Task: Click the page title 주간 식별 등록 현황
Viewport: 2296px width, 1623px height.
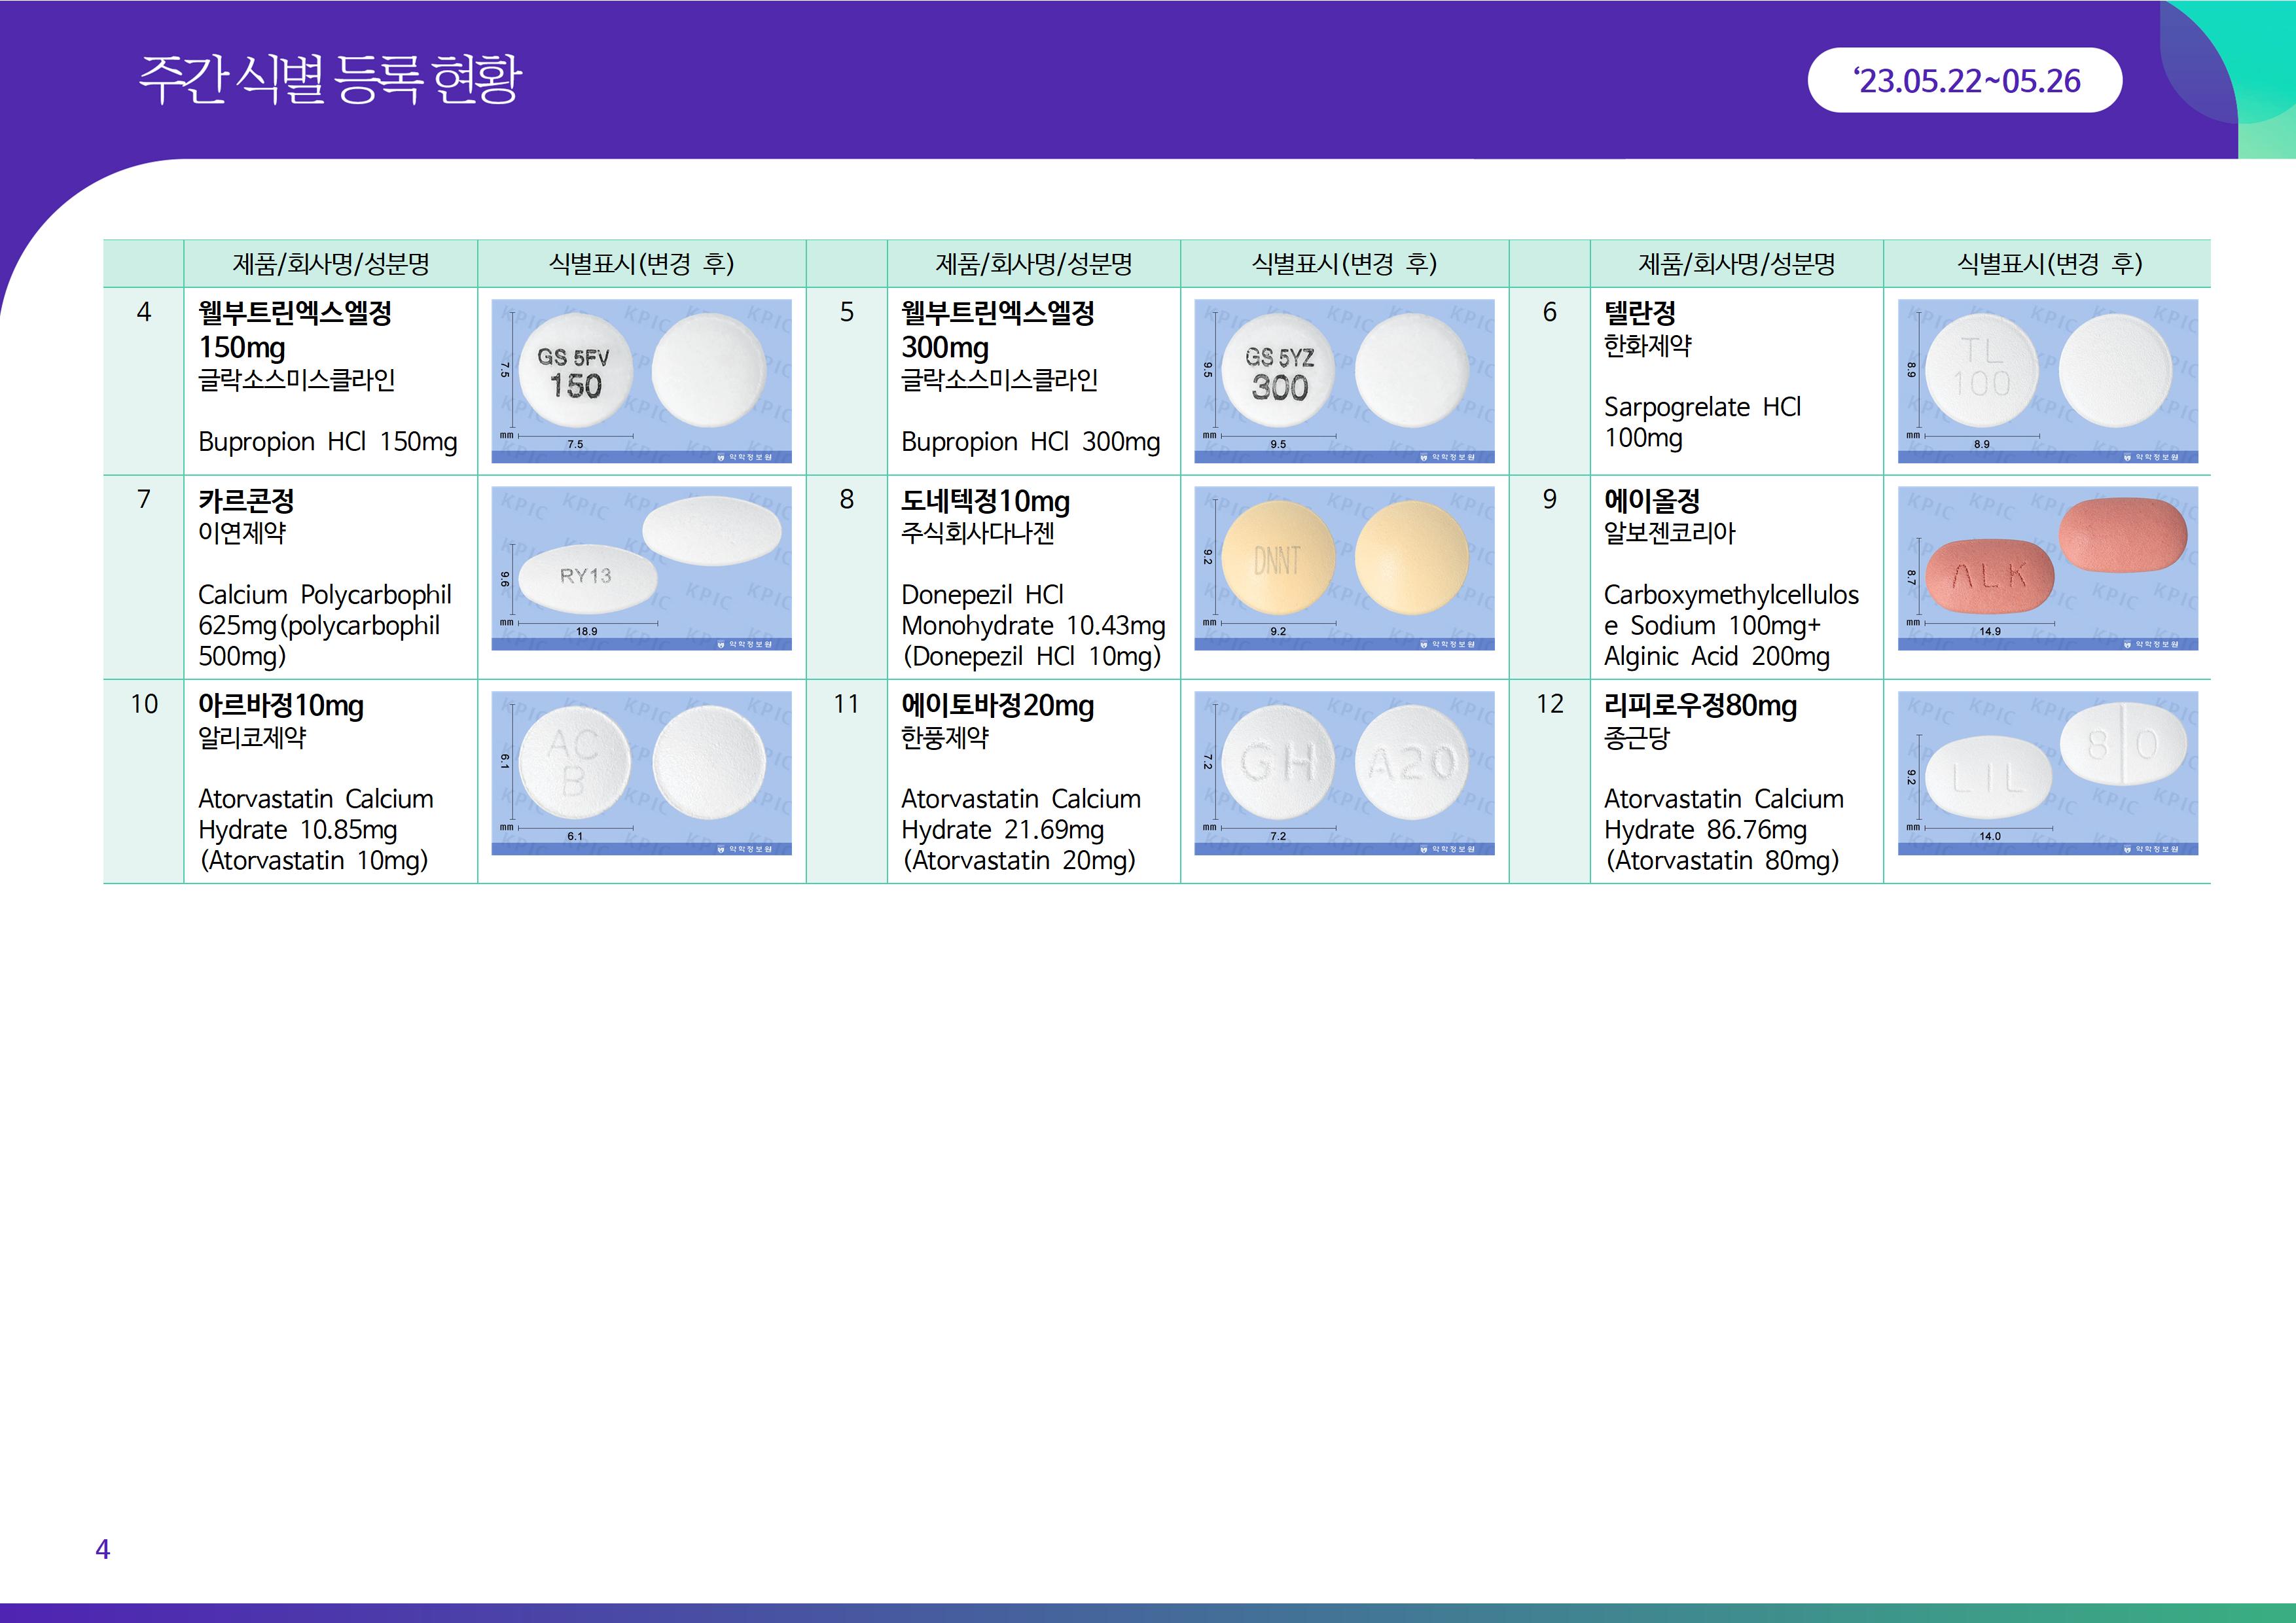Action: tap(330, 80)
